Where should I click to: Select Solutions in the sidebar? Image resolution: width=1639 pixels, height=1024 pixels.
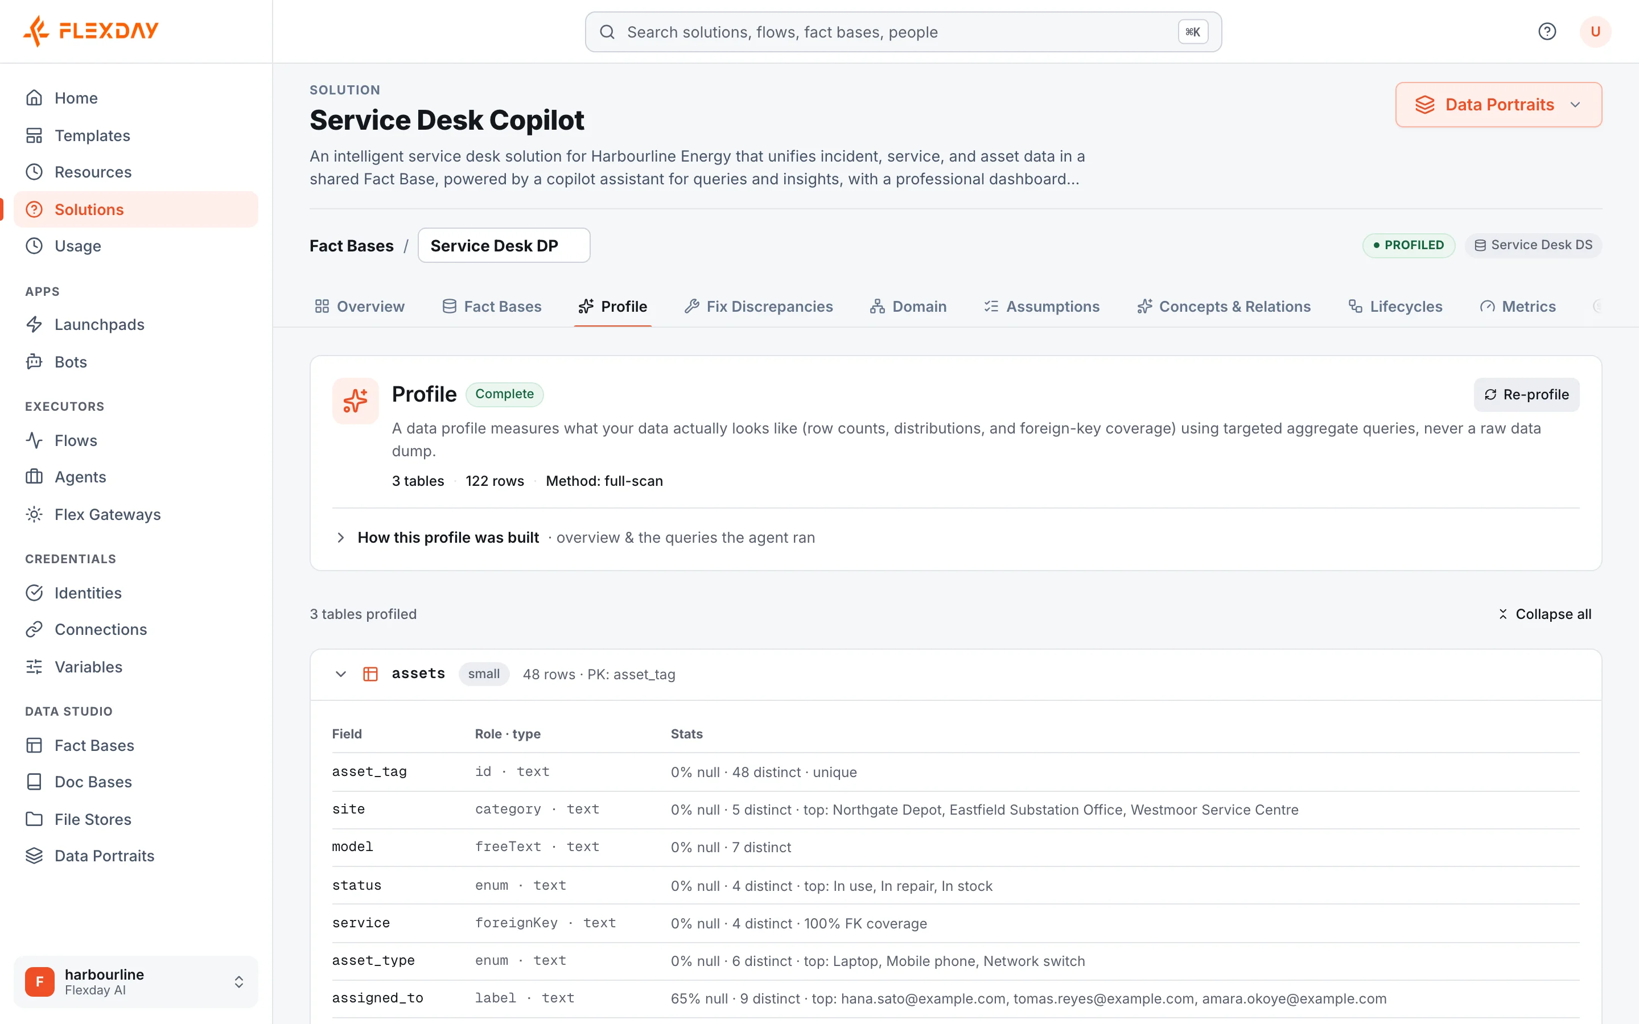(135, 209)
